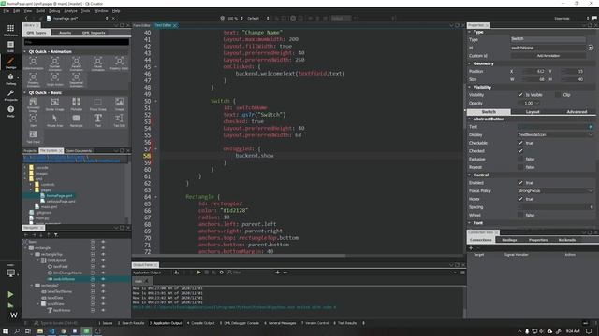The width and height of the screenshot is (599, 336).
Task: Click the settings gear in Application Output toolbar
Action: coord(221,273)
